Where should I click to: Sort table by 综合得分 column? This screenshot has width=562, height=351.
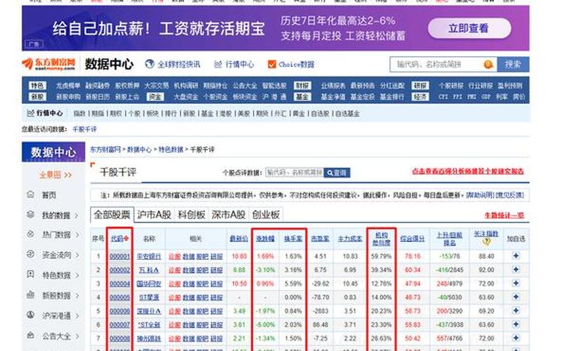412,239
